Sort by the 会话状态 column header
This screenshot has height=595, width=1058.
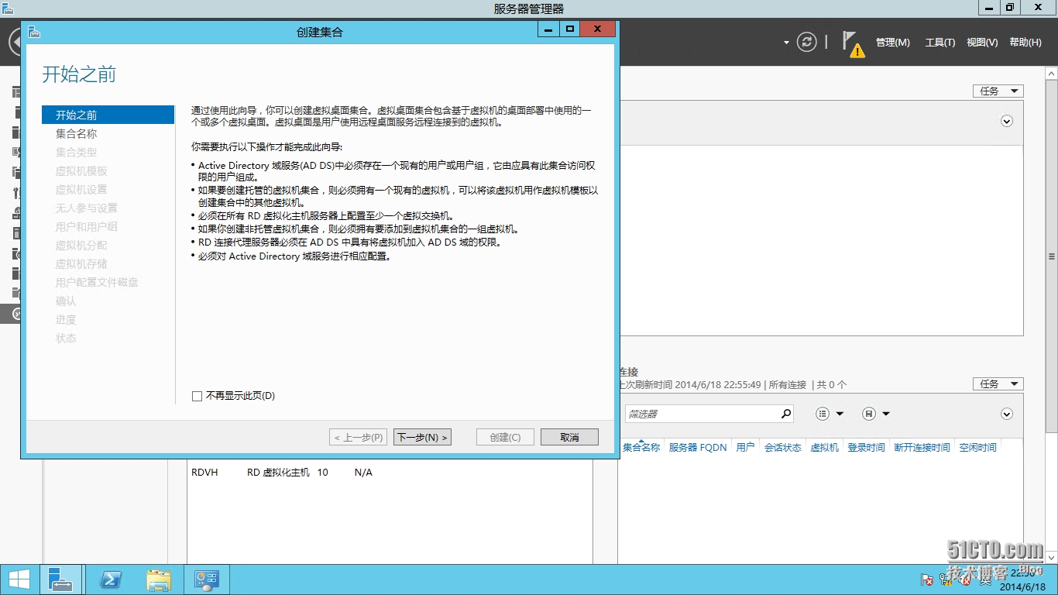tap(783, 447)
